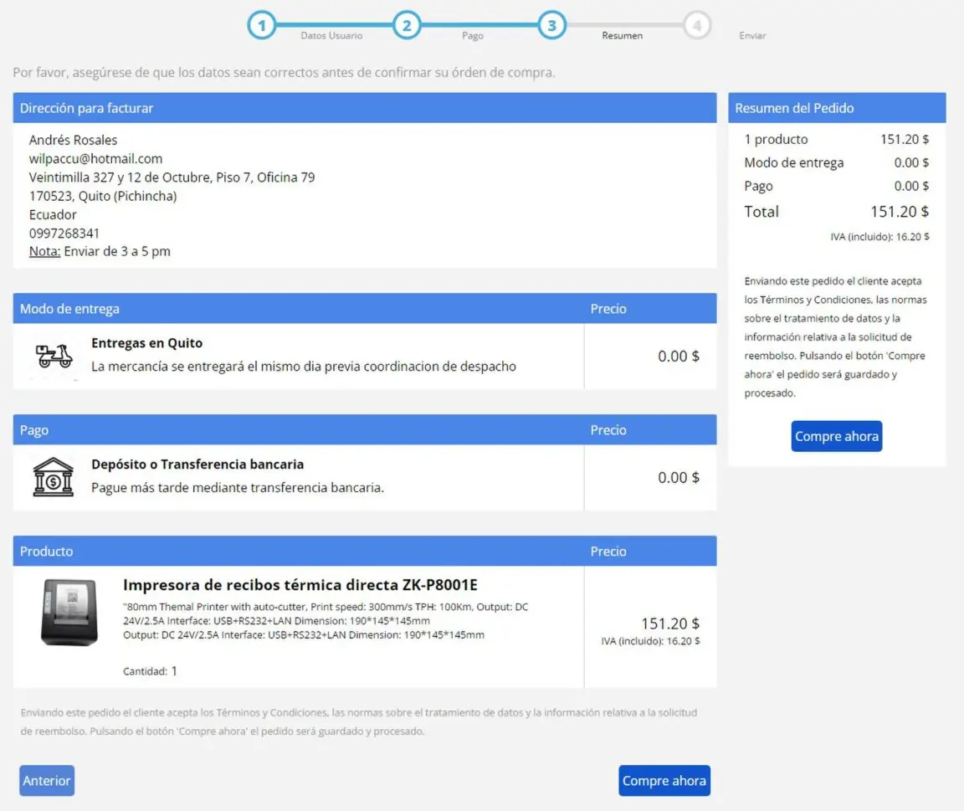Click the Impresora de recibos térmica product title
The width and height of the screenshot is (964, 811).
[x=300, y=585]
